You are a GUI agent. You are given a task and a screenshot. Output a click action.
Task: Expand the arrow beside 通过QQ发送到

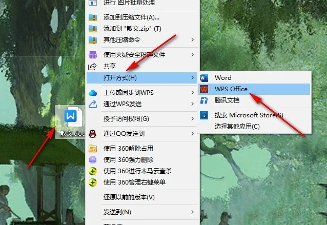193,133
